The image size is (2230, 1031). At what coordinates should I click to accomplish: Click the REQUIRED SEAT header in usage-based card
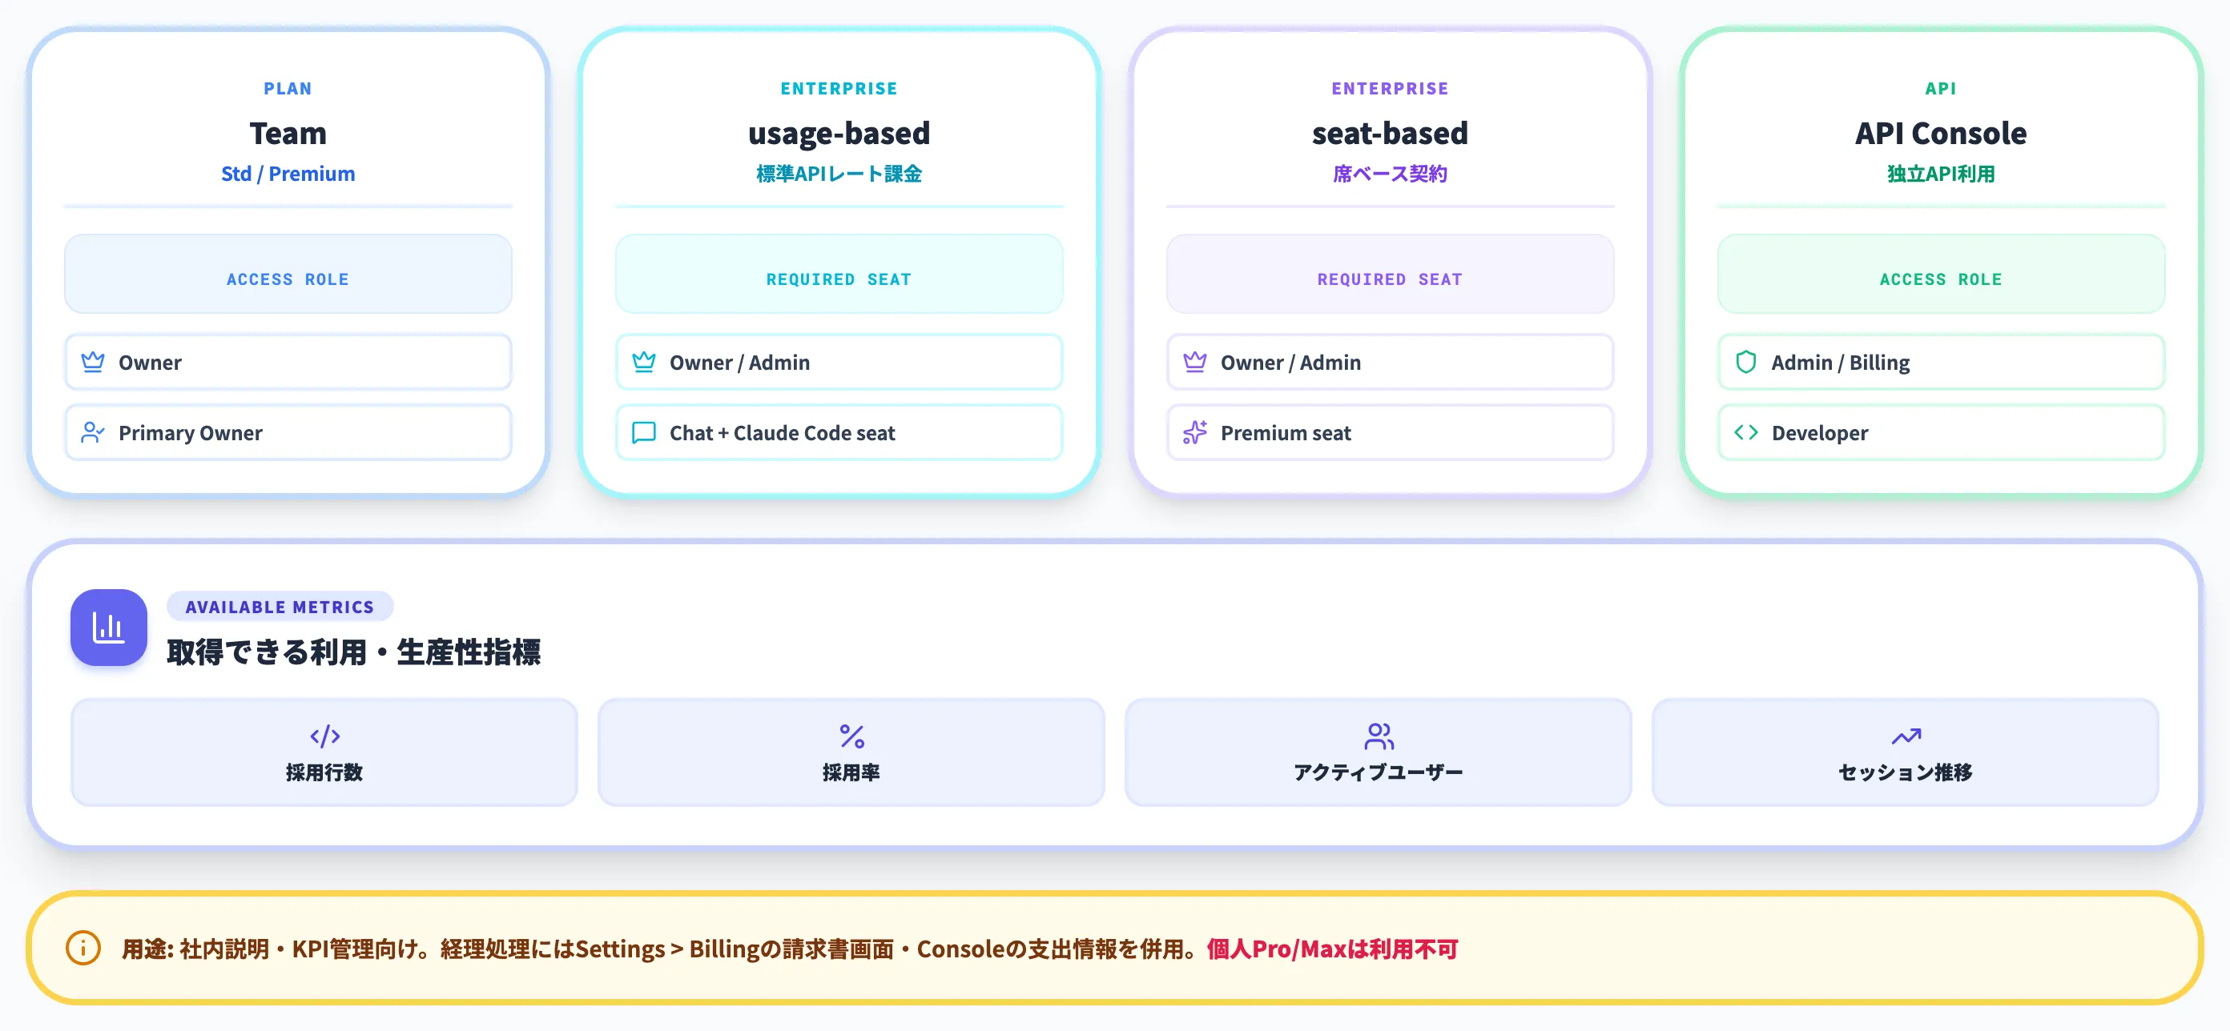pyautogui.click(x=839, y=275)
